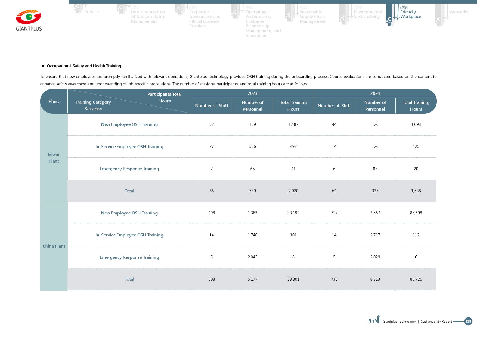This screenshot has width=477, height=337.
Task: Open the Environmental Sustainability chapter tab
Action: [367, 14]
